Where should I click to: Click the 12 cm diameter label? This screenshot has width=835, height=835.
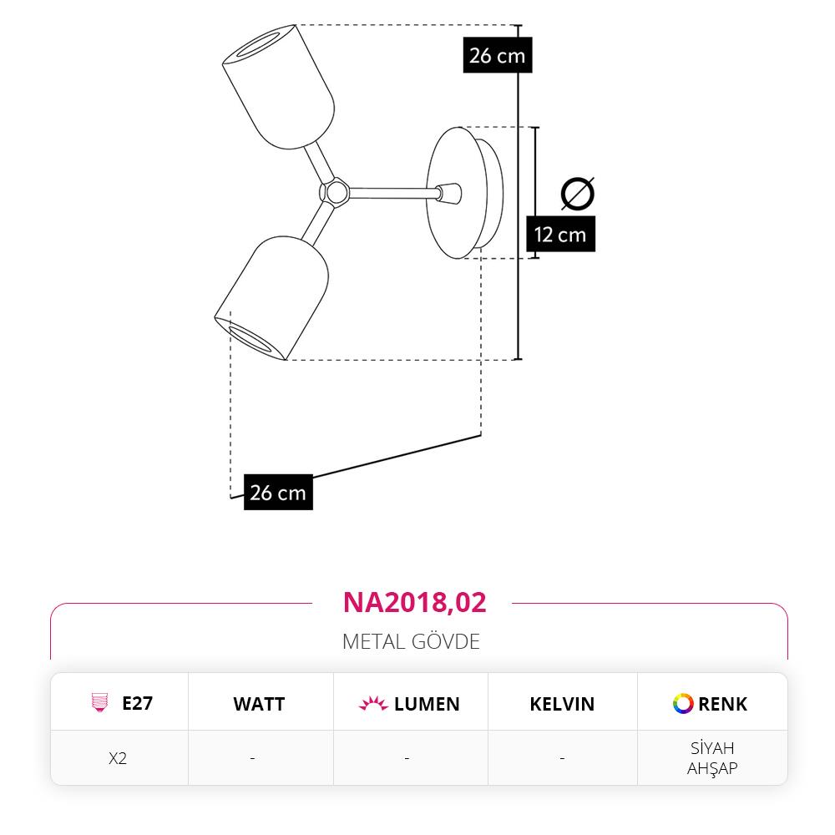560,235
